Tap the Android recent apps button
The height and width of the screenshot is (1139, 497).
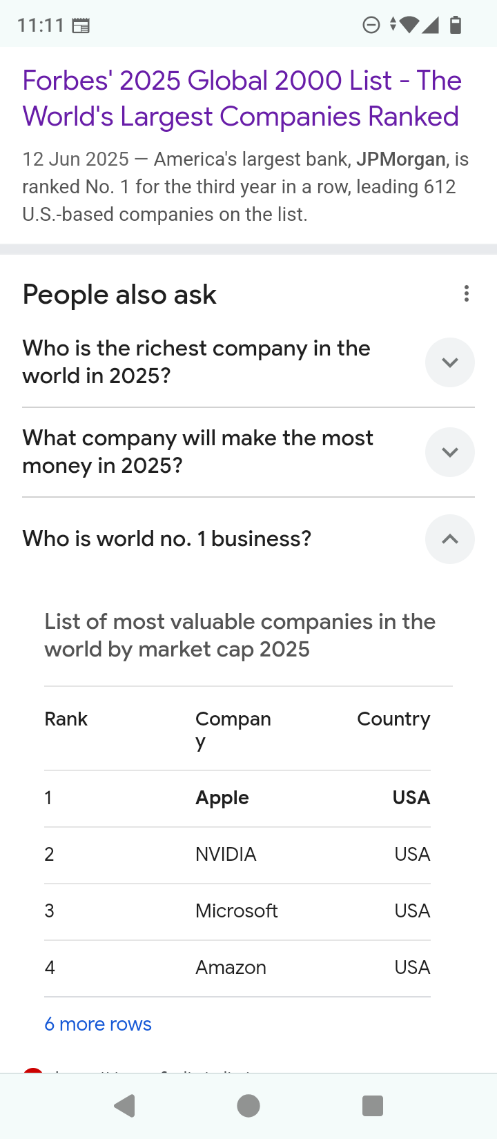373,1106
